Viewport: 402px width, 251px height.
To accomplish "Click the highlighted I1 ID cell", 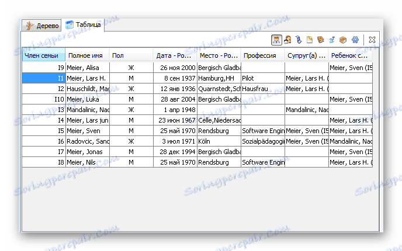I will 44,78.
